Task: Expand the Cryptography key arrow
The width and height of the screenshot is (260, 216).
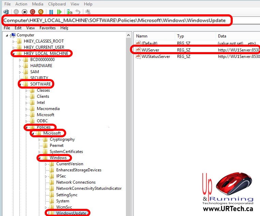Action: (40, 139)
